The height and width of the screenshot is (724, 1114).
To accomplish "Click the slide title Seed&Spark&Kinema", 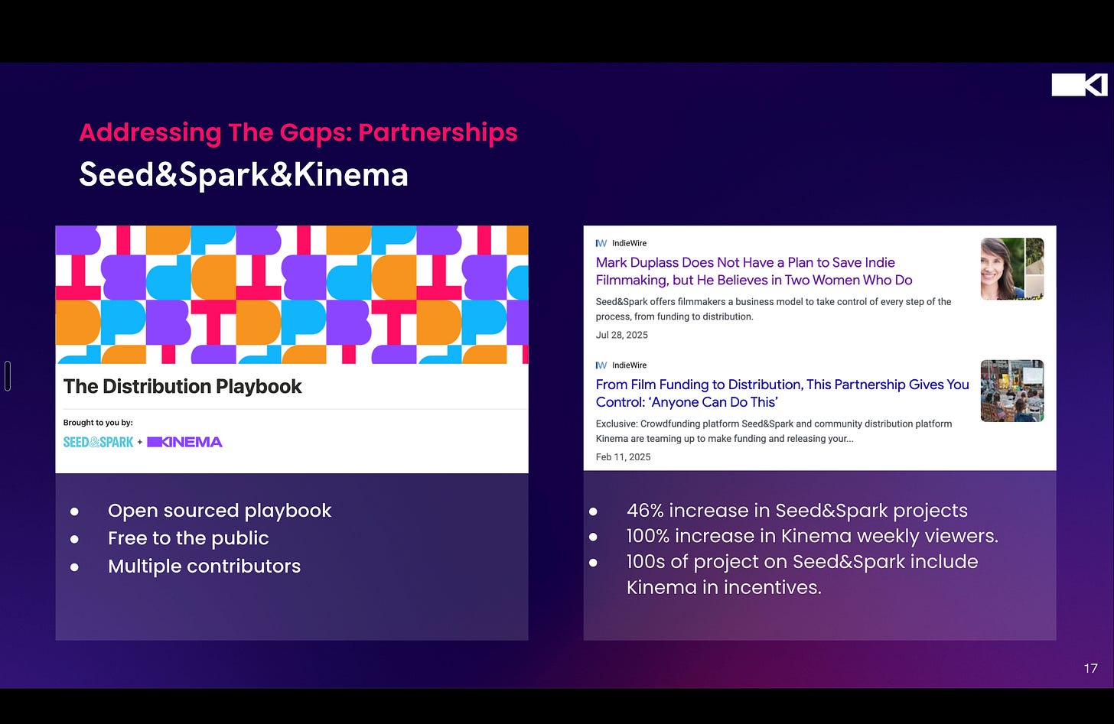I will pos(243,174).
